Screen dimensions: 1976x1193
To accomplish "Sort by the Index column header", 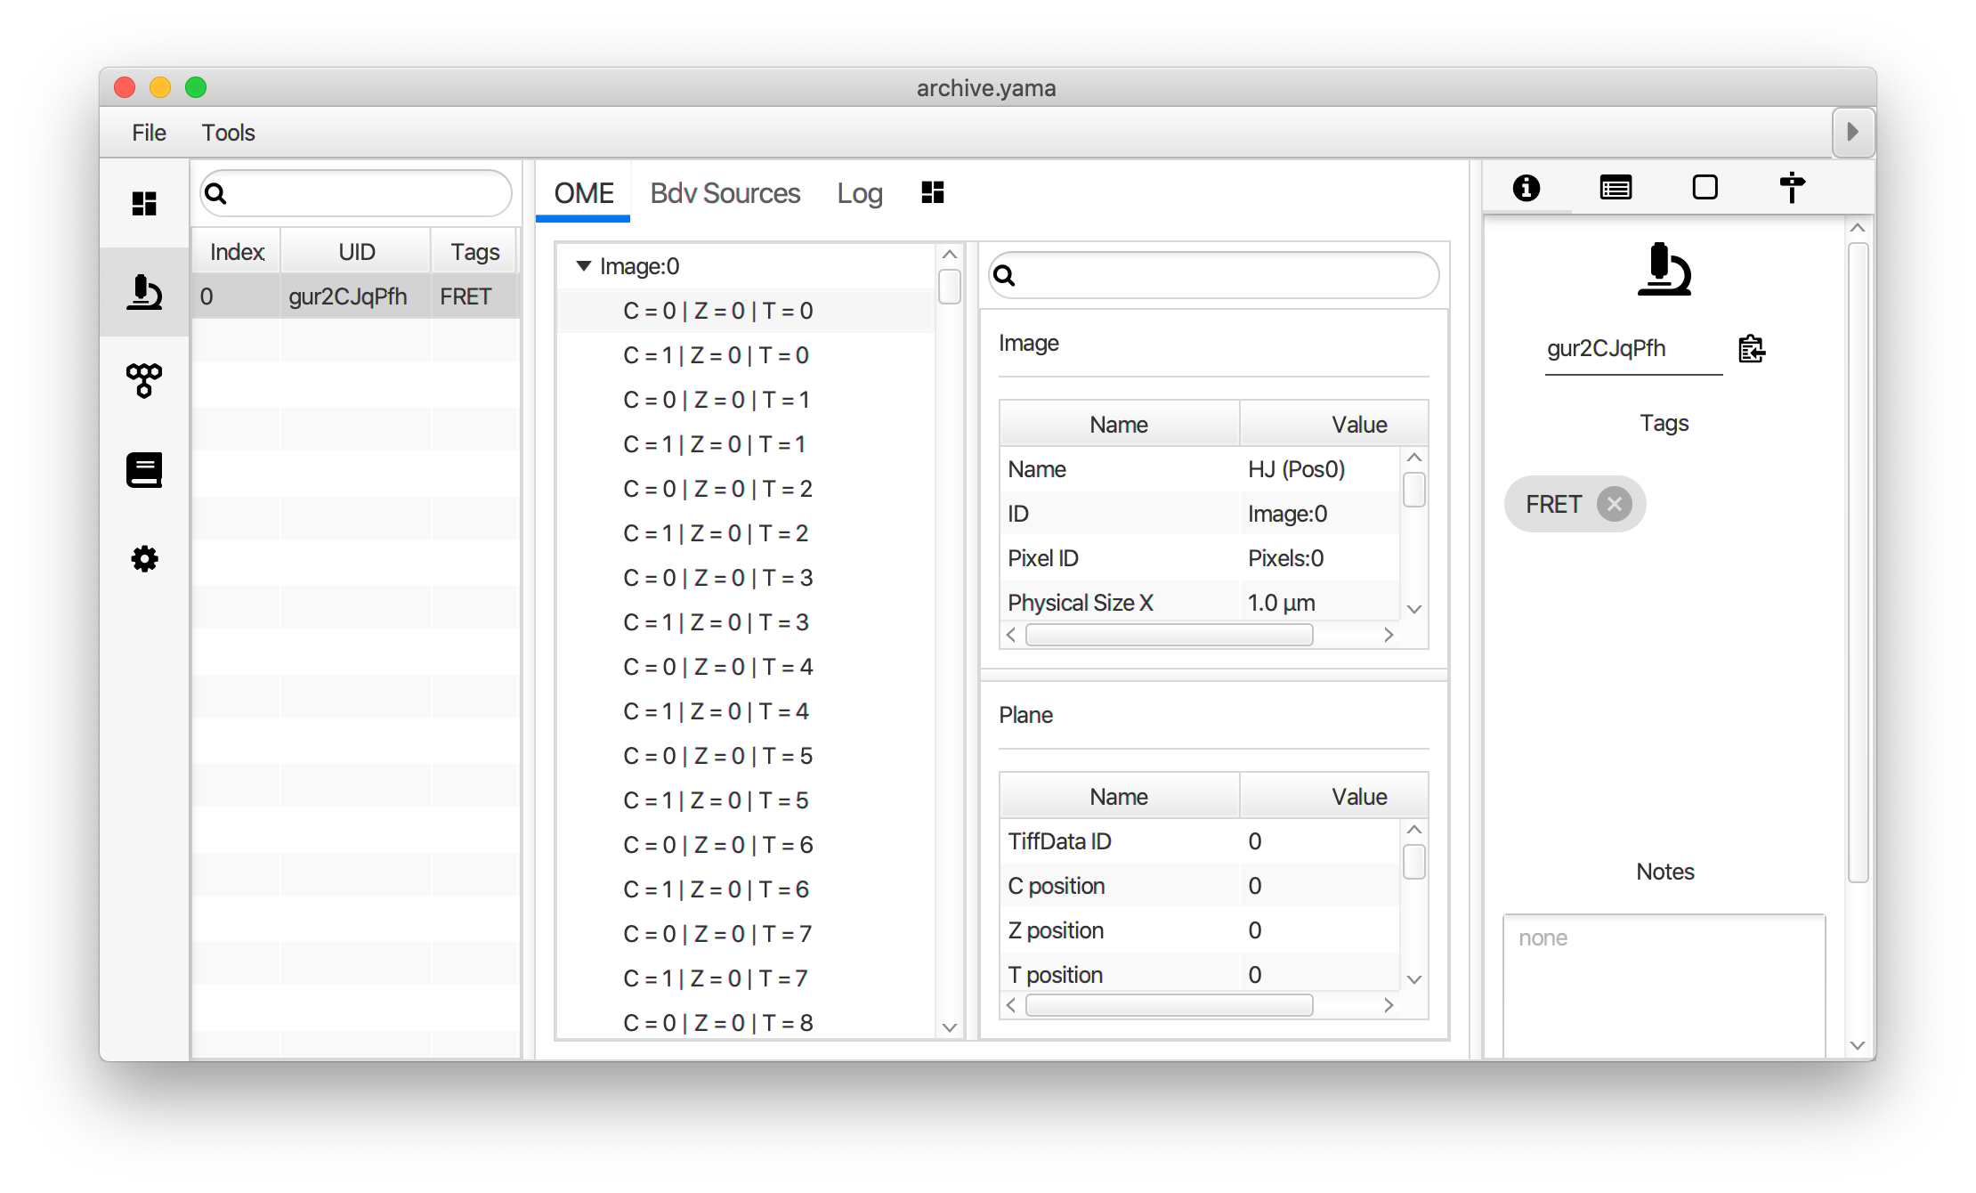I will (237, 252).
